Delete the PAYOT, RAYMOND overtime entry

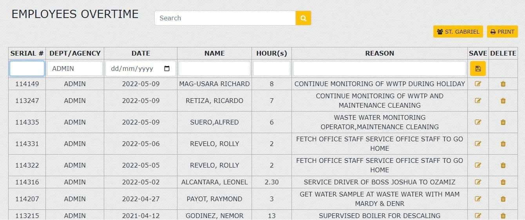tap(503, 199)
